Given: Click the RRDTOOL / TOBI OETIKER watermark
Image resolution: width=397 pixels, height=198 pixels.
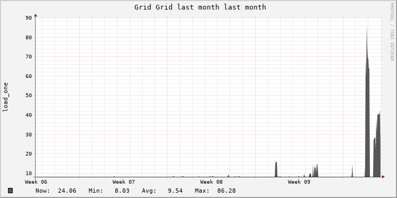Looking at the screenshot, I should tap(392, 32).
